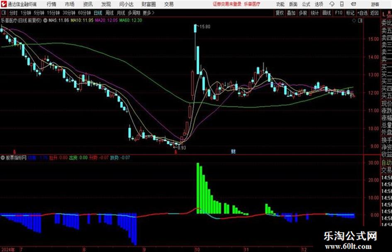Screen dimensions: 392x252
Task: Open the 市场 menu
Action: tap(70, 4)
